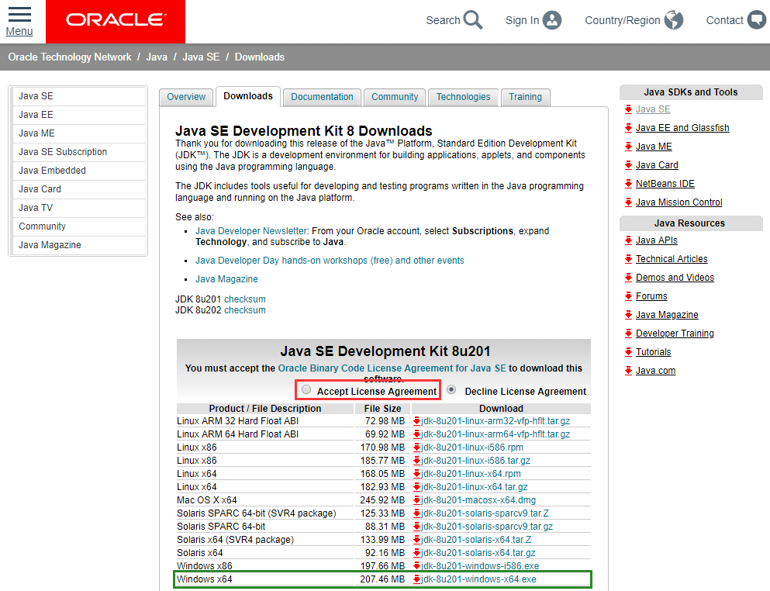Open Java Developer Newsletter link
This screenshot has height=591, width=770.
tap(252, 231)
